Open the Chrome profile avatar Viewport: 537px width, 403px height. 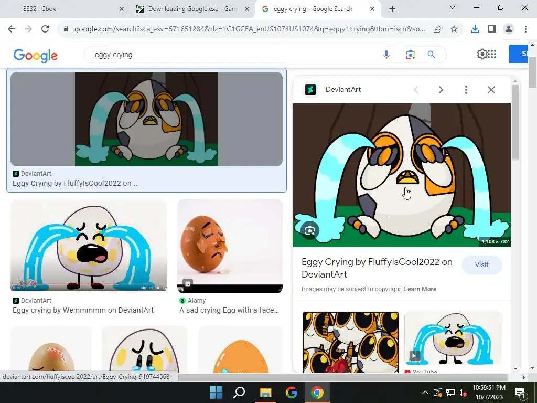tap(509, 29)
